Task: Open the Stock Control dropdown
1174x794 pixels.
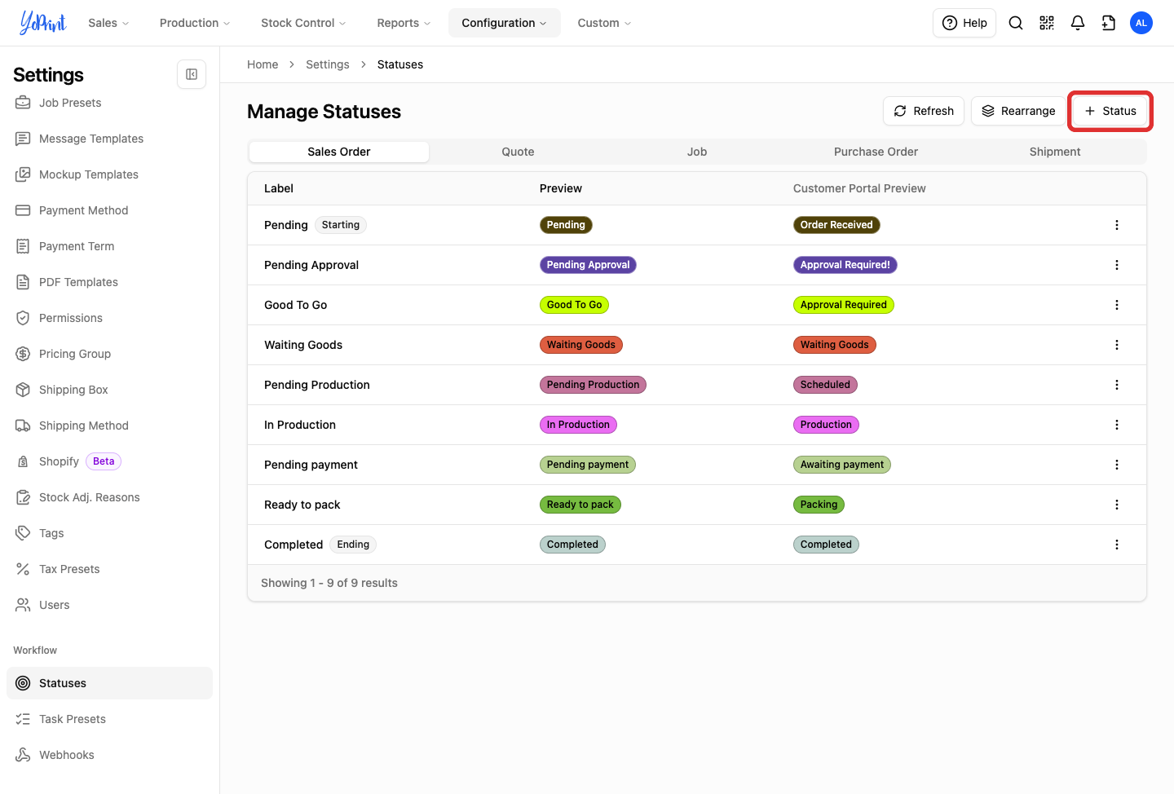Action: pos(303,23)
